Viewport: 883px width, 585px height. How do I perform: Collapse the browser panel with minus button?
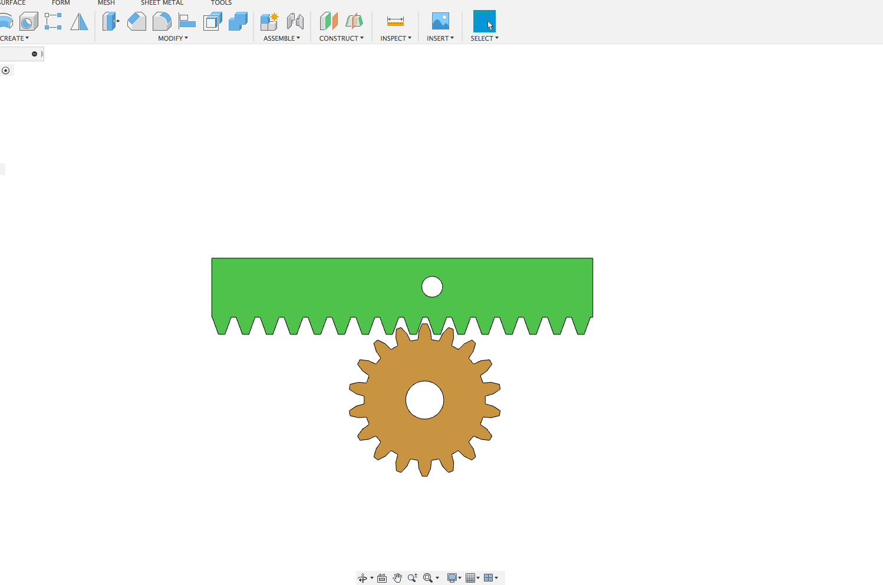tap(34, 54)
